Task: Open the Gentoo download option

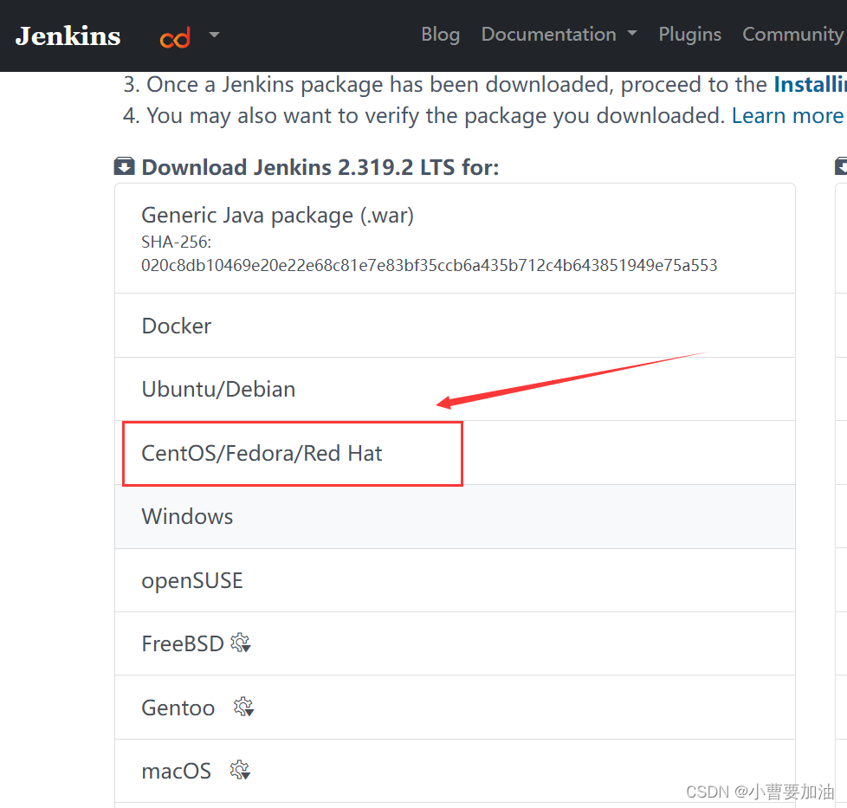Action: tap(455, 707)
